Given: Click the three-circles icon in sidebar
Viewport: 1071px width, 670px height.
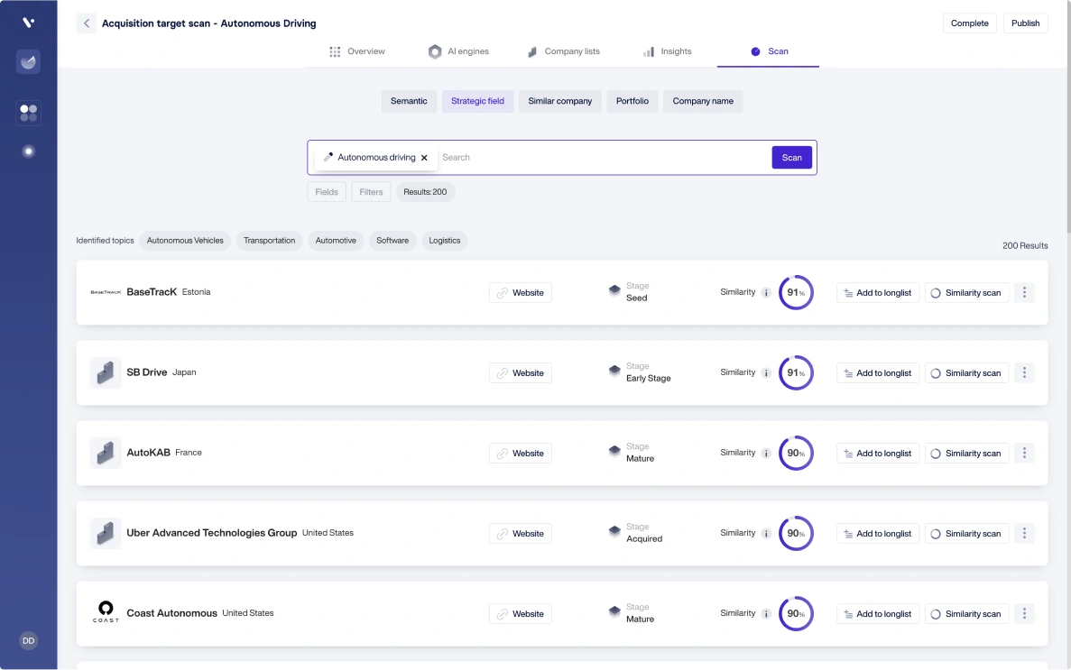Looking at the screenshot, I should pyautogui.click(x=28, y=113).
